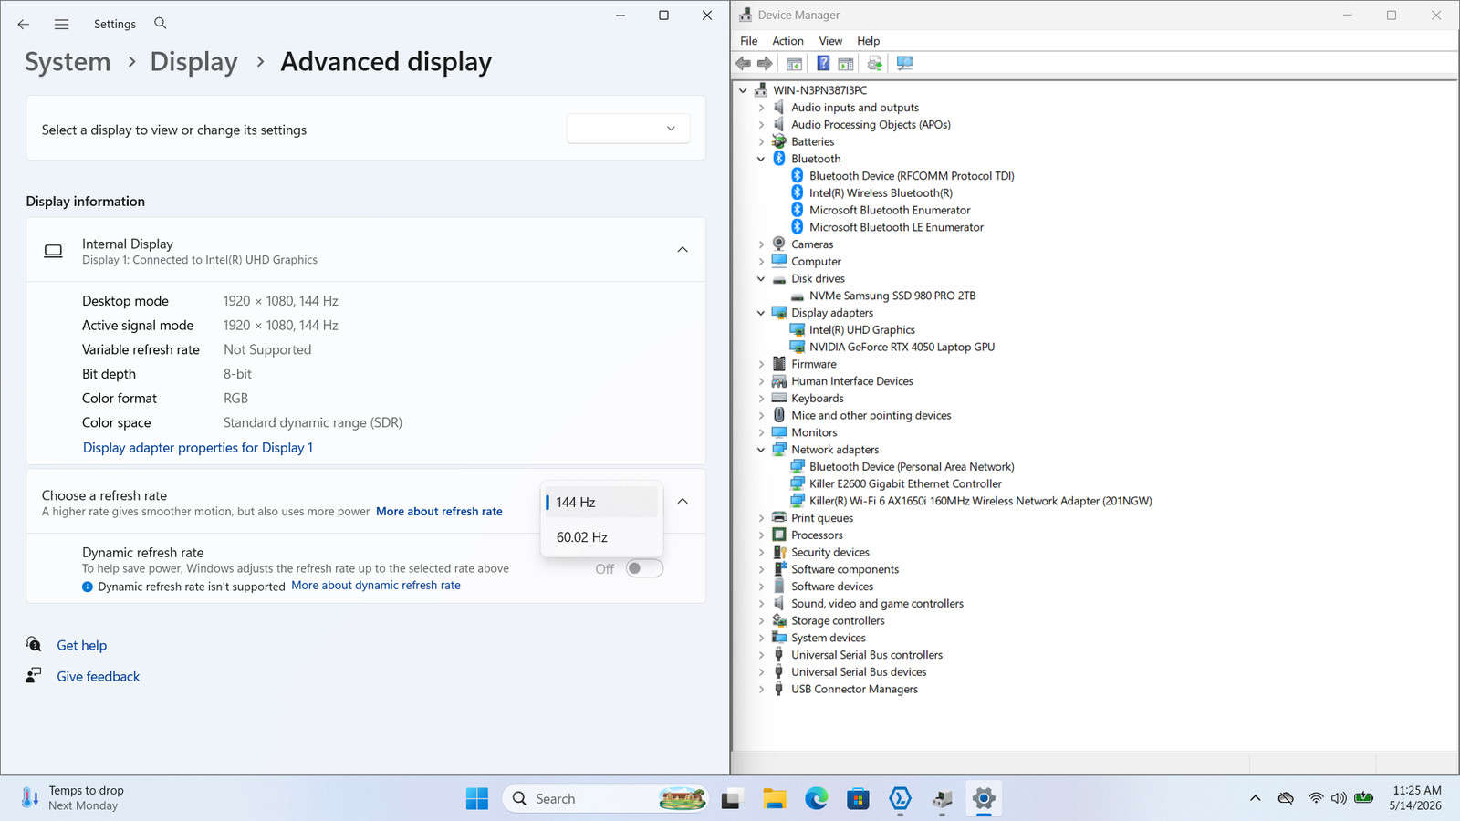This screenshot has width=1460, height=821.
Task: Collapse the Network adapters node
Action: (x=761, y=450)
